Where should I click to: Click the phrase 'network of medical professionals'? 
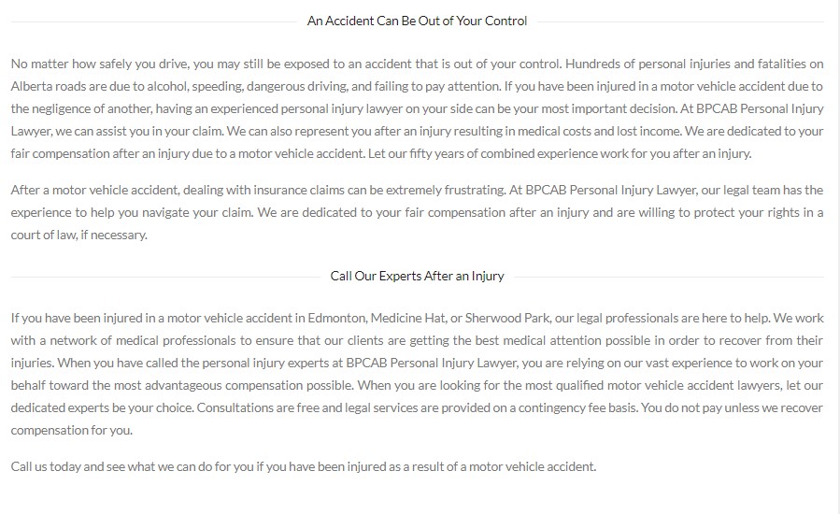(x=143, y=340)
